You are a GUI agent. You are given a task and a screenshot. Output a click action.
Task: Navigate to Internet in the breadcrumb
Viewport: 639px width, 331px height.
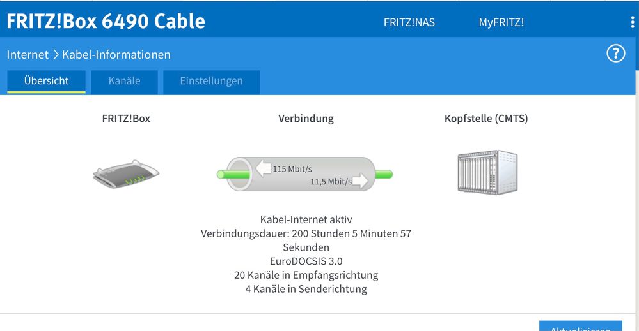click(28, 55)
